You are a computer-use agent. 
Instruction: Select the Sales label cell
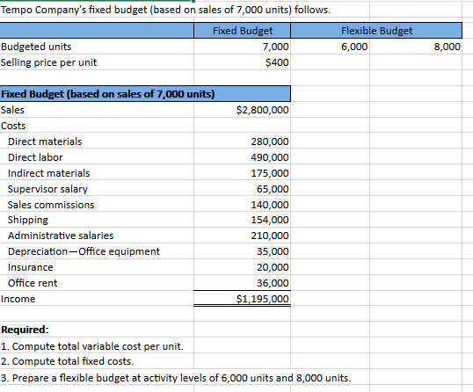97,110
